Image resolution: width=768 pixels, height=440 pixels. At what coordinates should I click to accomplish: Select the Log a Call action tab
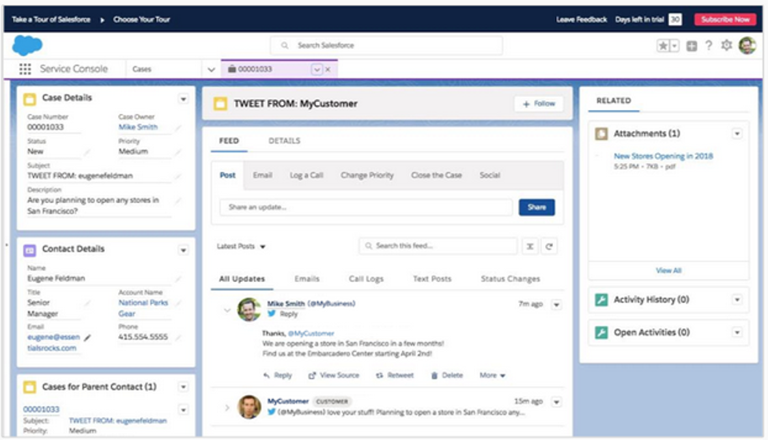[x=306, y=175]
